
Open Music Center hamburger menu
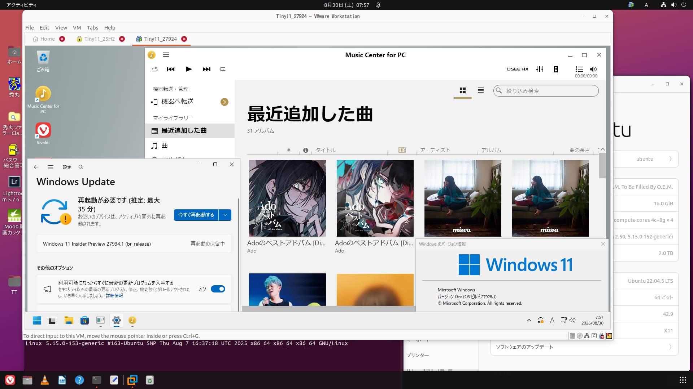[166, 55]
